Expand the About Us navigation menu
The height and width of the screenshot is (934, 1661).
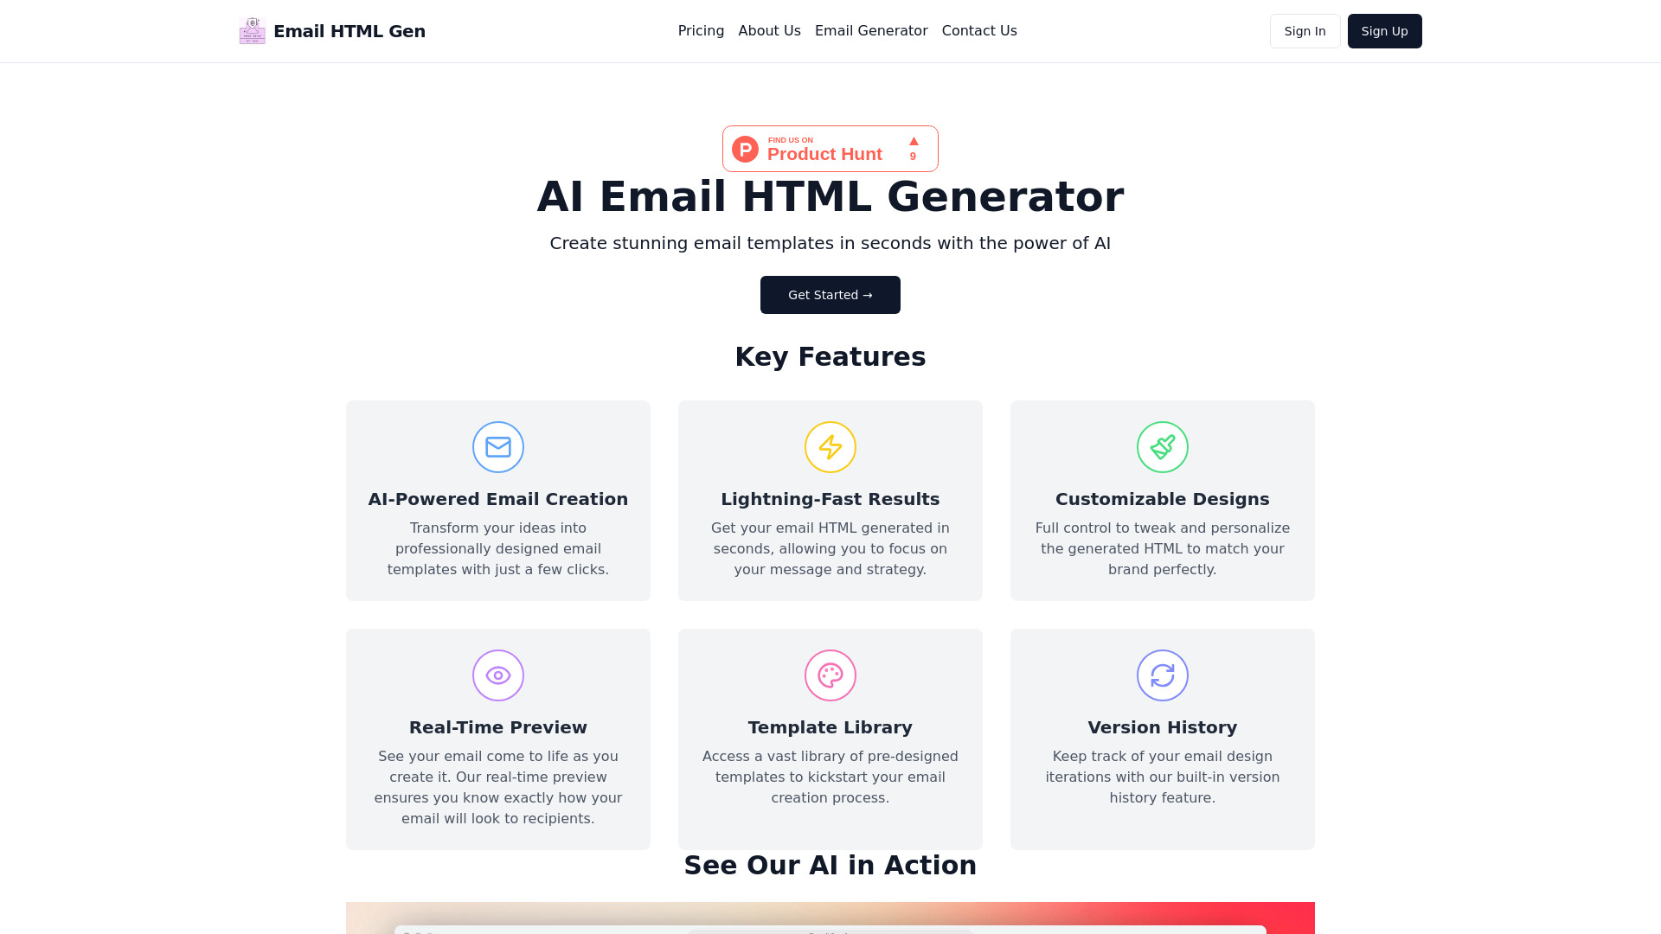pyautogui.click(x=769, y=31)
